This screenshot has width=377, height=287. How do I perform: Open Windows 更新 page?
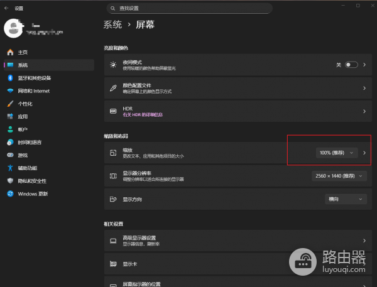[x=49, y=193]
